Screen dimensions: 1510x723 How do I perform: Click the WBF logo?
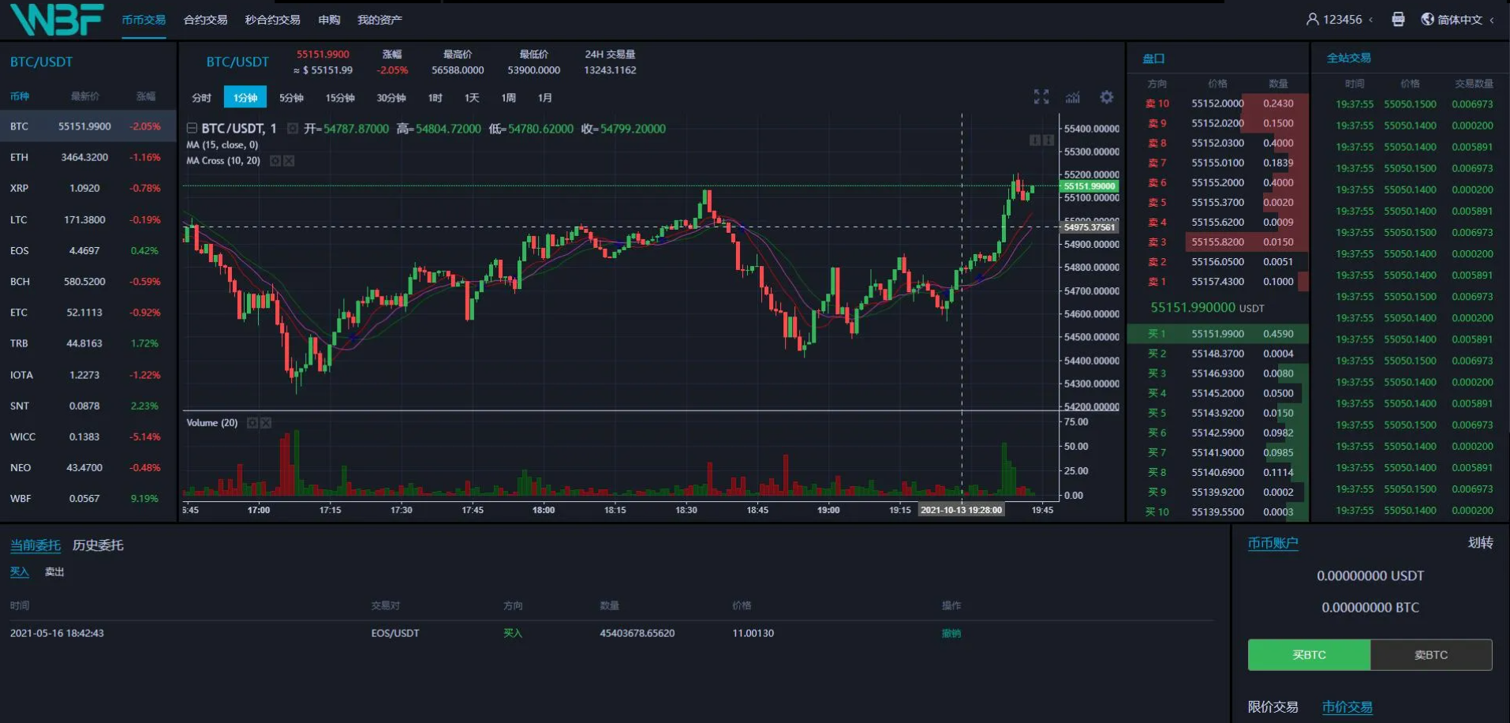pyautogui.click(x=57, y=20)
